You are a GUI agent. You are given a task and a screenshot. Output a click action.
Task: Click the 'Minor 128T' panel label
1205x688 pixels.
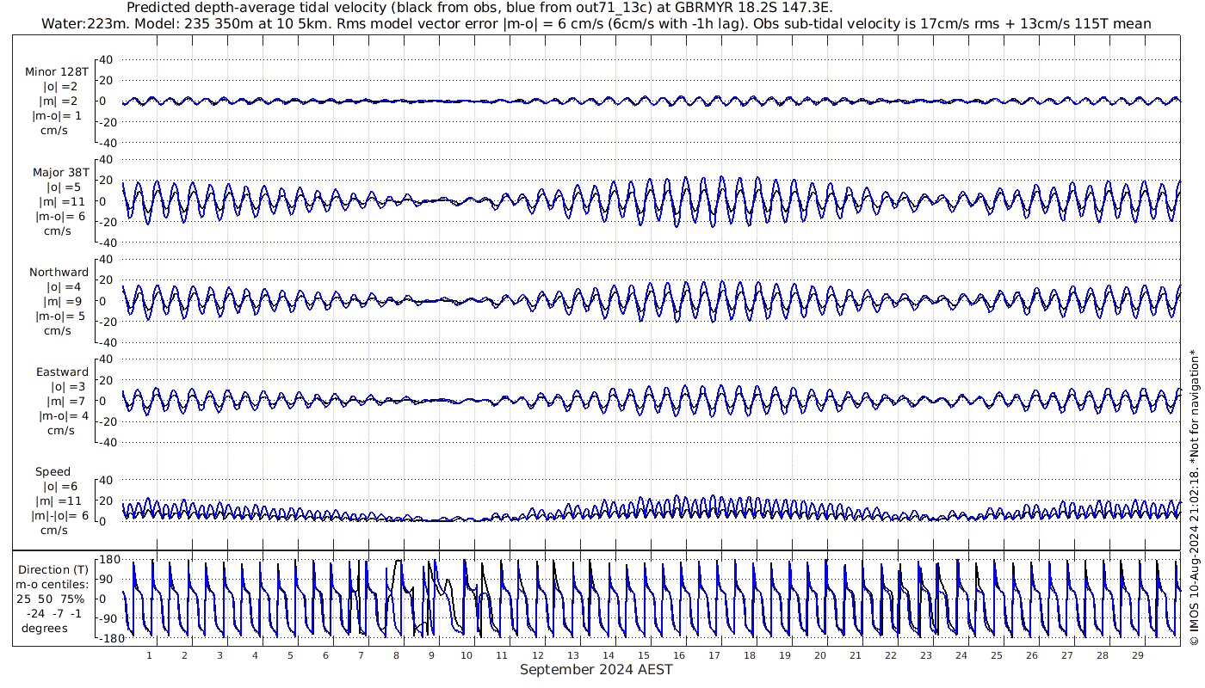(x=56, y=71)
